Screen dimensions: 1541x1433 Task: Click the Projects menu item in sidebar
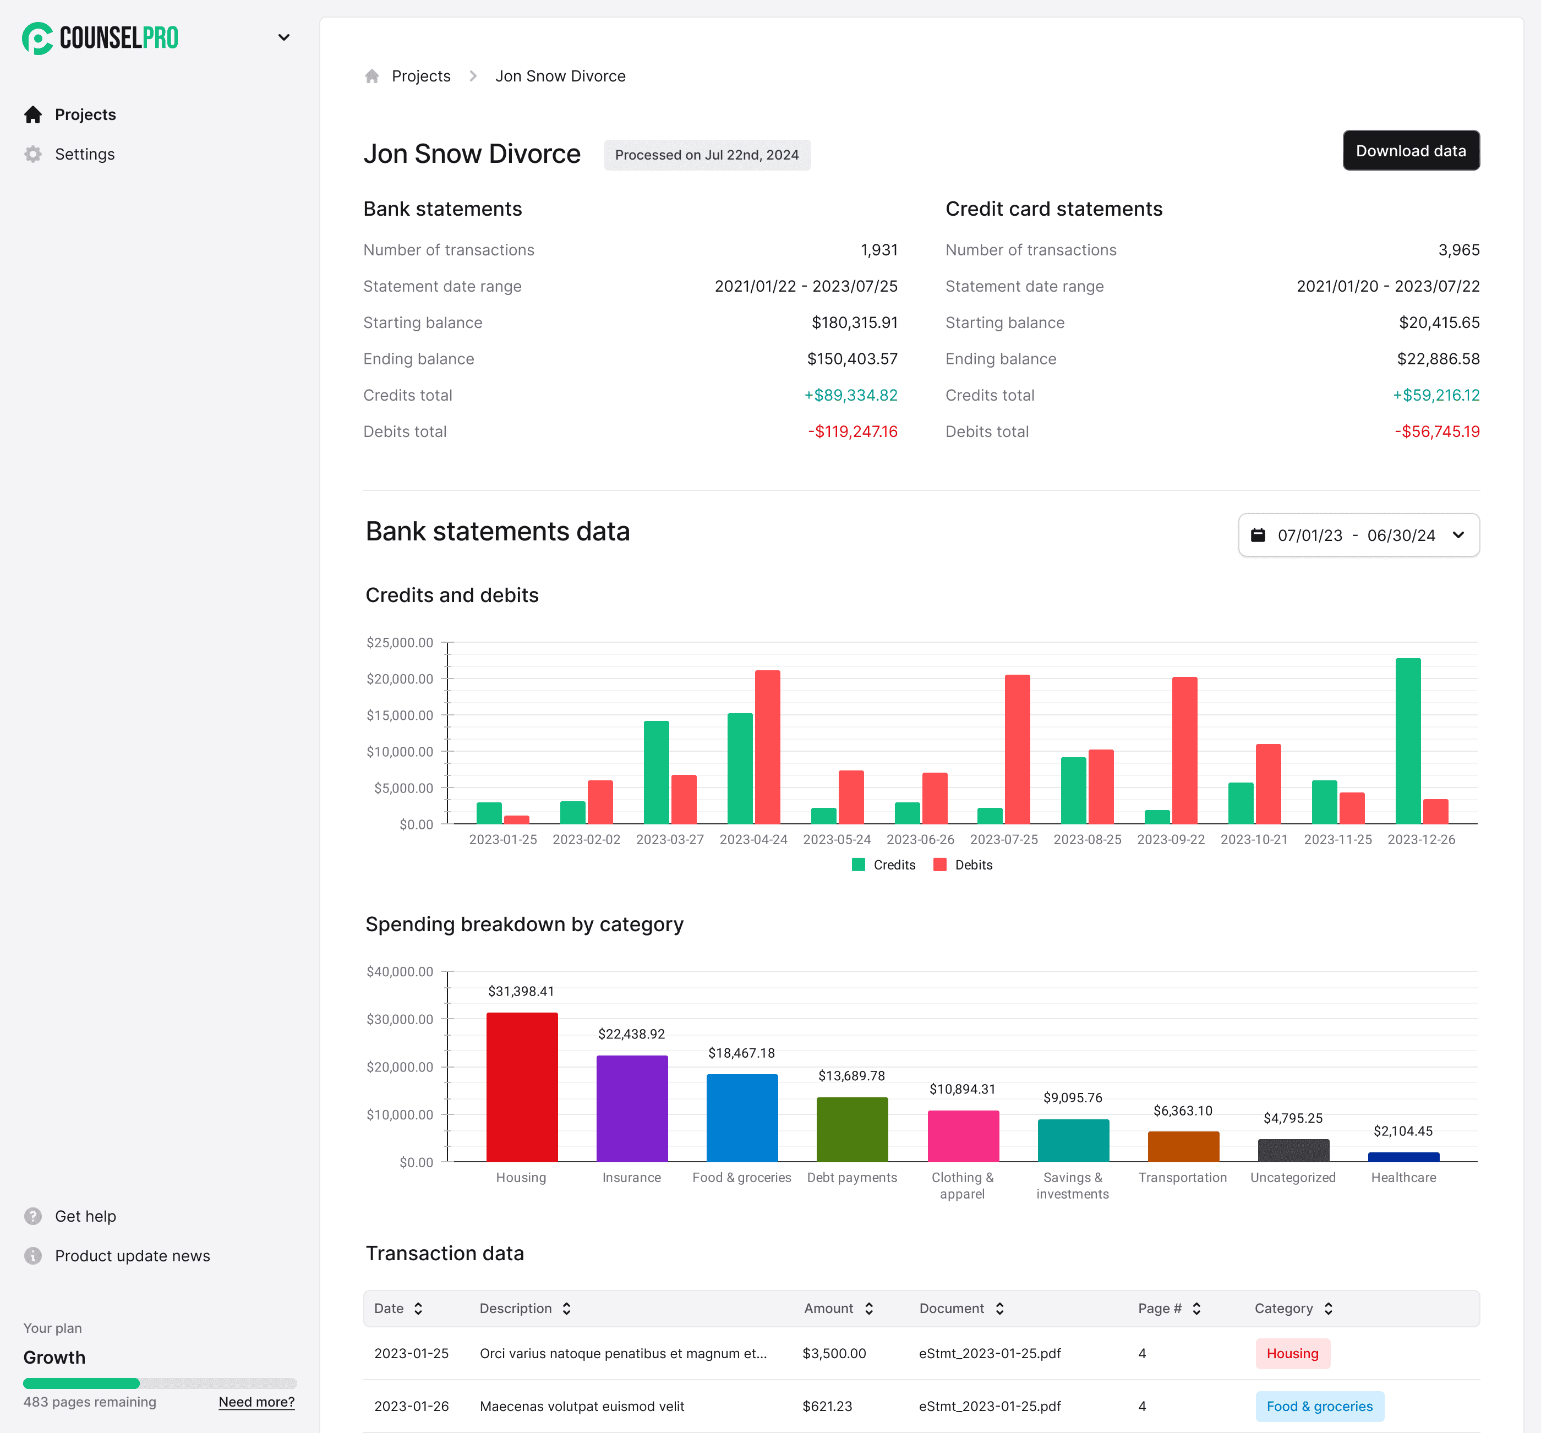click(85, 113)
